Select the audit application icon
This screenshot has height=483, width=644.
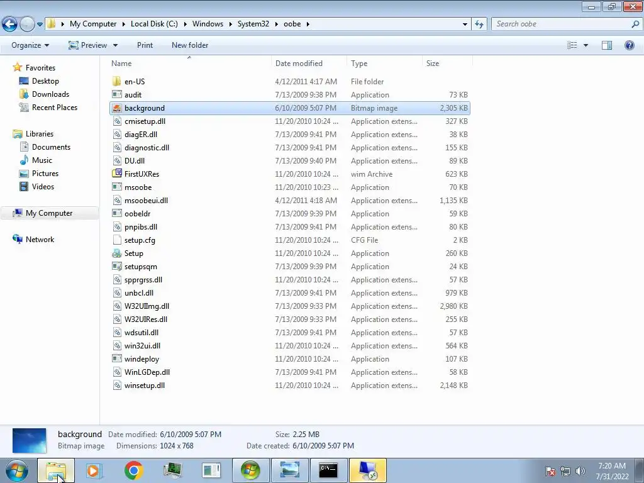[116, 94]
